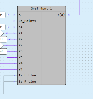Click the Is_L_Line input port
Viewport: 93px width, 99px height.
tap(27, 76)
